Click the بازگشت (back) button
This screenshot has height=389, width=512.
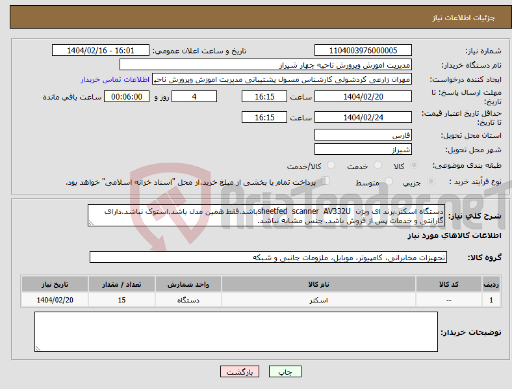pyautogui.click(x=240, y=371)
